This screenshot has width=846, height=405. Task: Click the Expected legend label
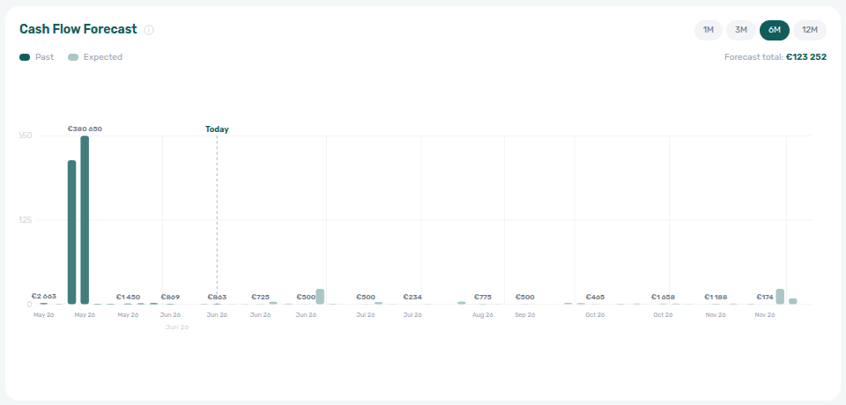pyautogui.click(x=103, y=57)
